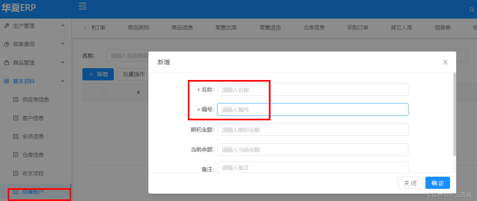Viewport: 477px width, 201px height.
Task: Expand the 生产管理 menu chevron
Action: [63, 25]
